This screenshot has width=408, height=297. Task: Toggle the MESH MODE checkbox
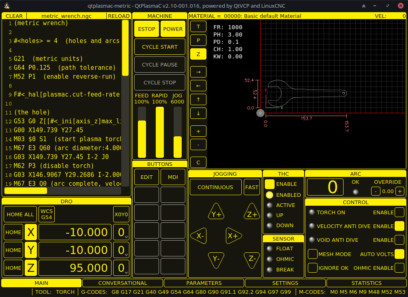pyautogui.click(x=312, y=254)
